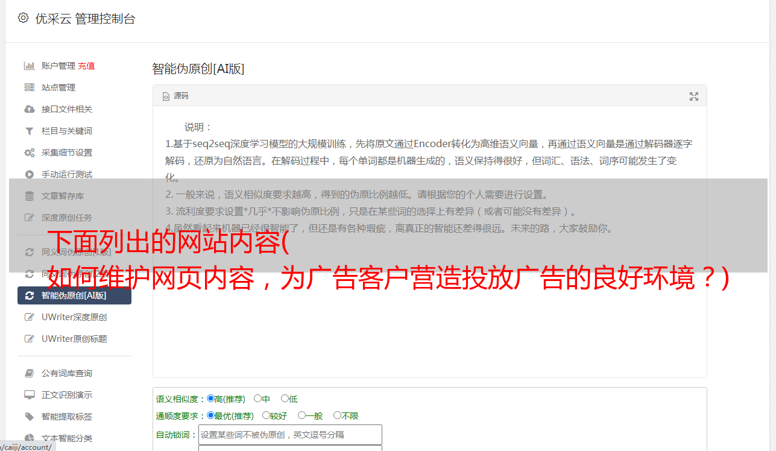Click the gears icon for 采集细节设置
This screenshot has height=451, width=776.
point(29,153)
